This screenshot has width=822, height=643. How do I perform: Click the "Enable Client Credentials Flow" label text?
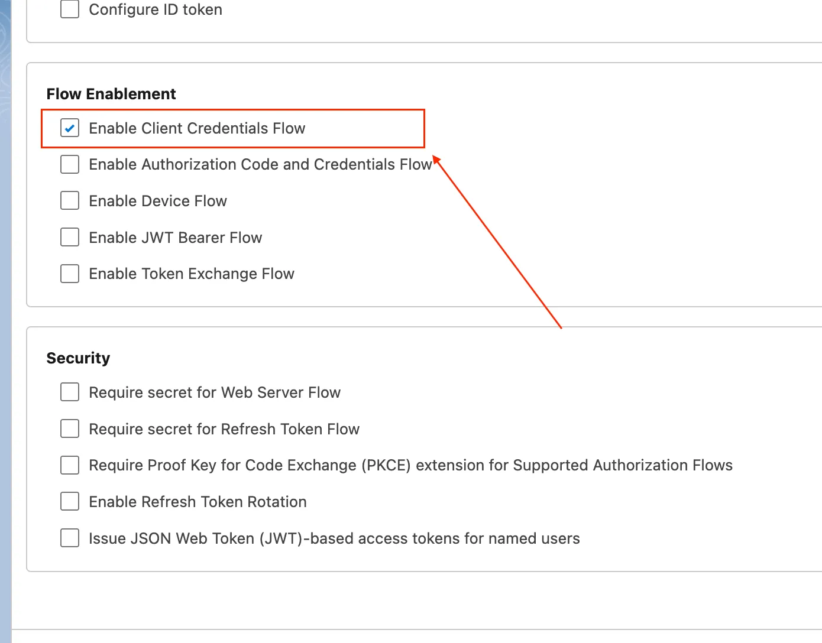pyautogui.click(x=197, y=128)
